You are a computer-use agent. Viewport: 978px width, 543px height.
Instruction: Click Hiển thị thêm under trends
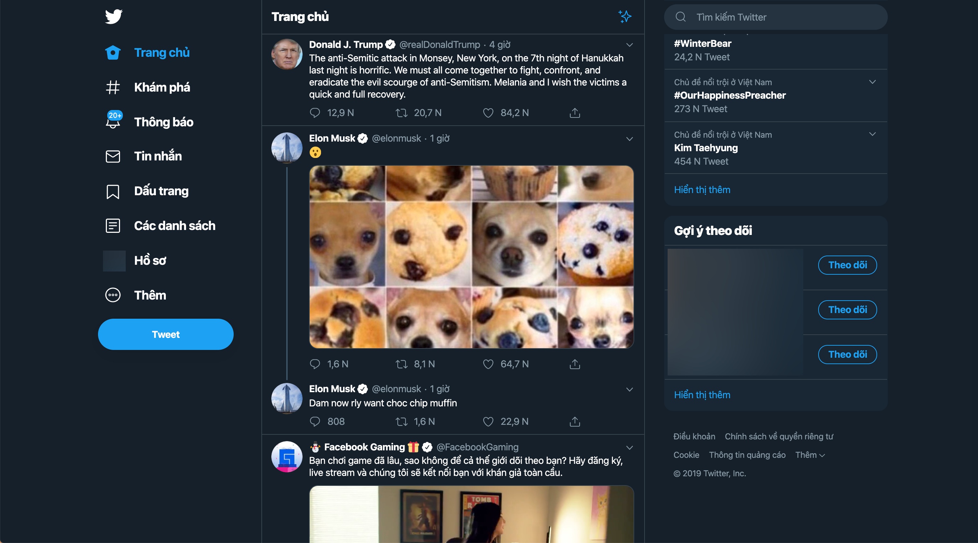coord(702,190)
